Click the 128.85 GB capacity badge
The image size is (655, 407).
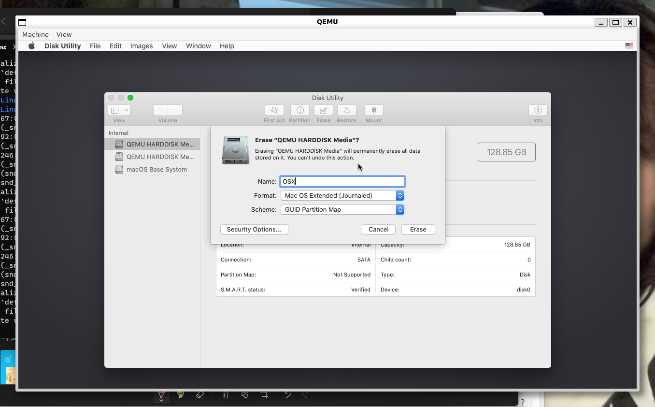507,152
